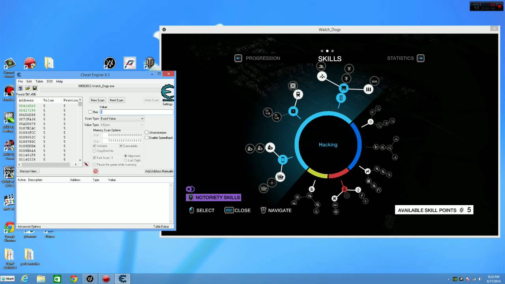Open Advanced Options
Image resolution: width=505 pixels, height=284 pixels.
point(29,227)
